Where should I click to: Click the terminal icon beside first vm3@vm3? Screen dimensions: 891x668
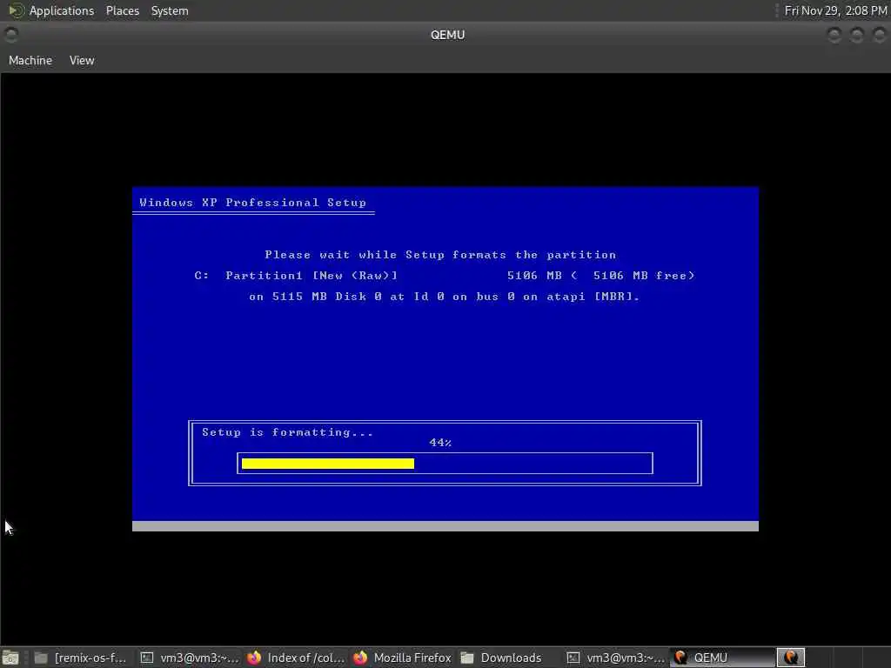point(147,658)
